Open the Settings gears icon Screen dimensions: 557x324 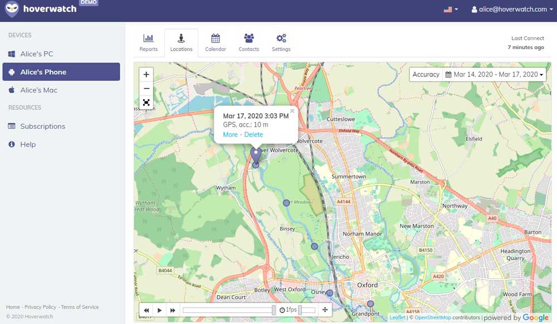coord(281,38)
